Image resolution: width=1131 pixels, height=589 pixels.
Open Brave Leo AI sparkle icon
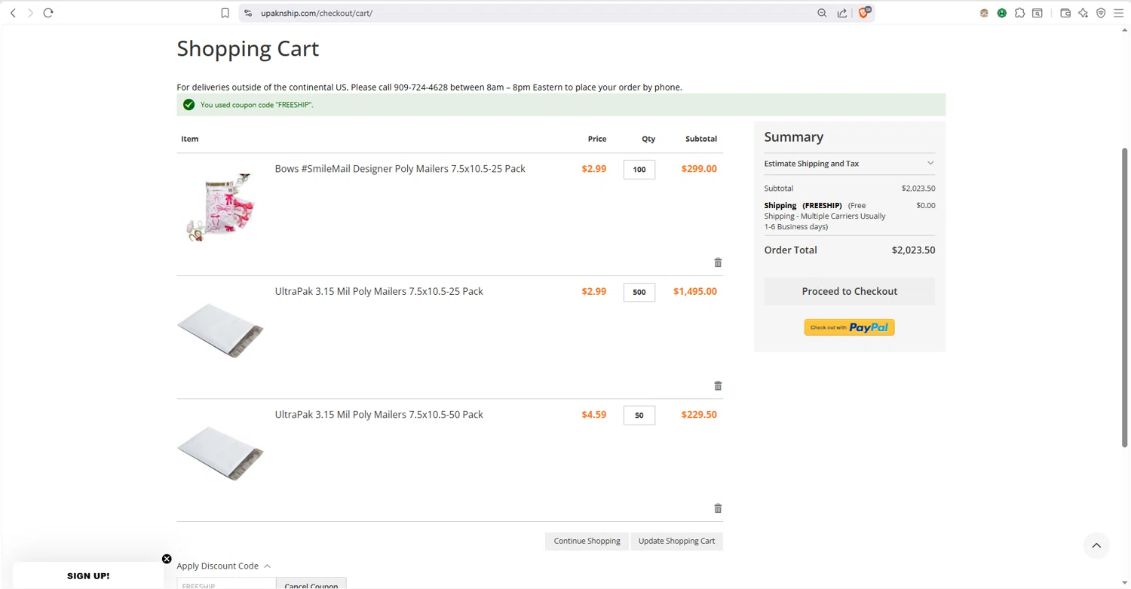[1083, 13]
